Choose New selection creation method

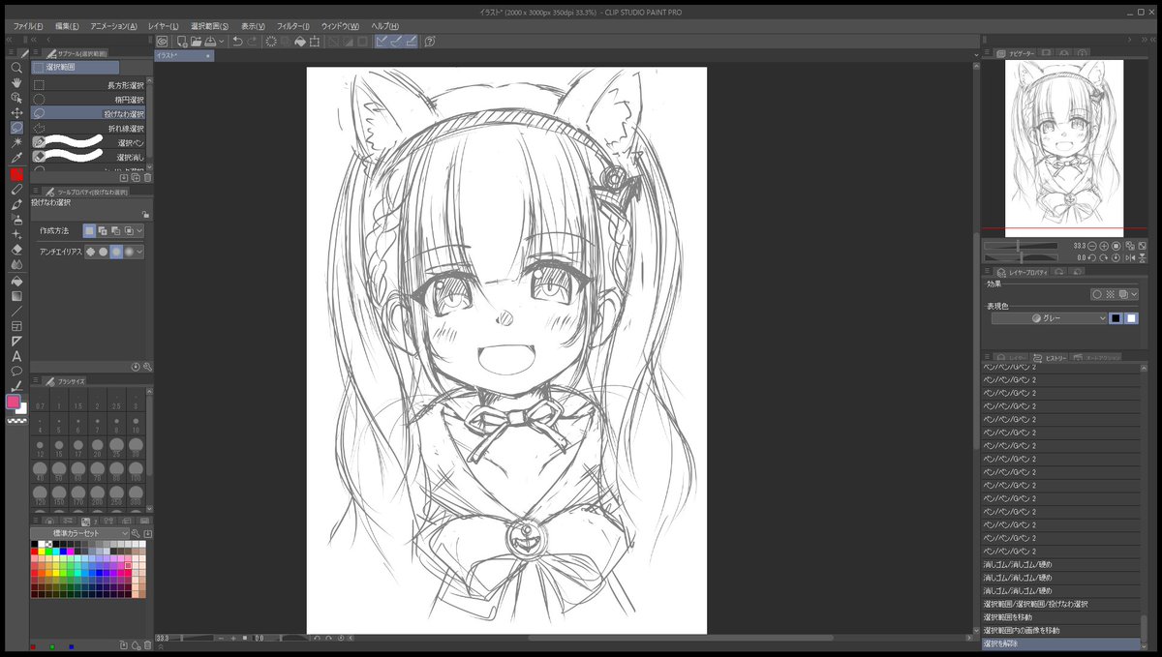point(90,231)
